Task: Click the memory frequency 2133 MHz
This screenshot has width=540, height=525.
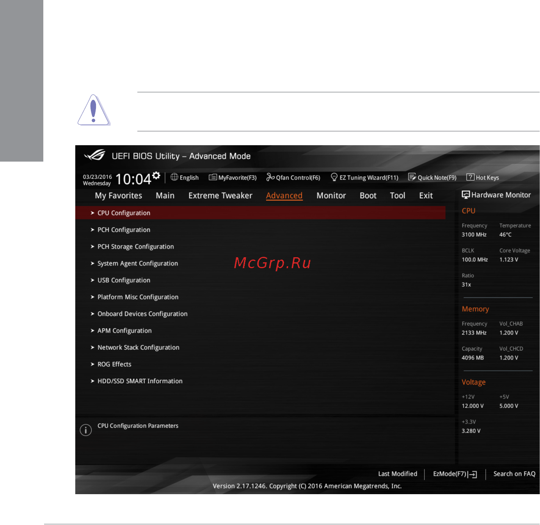Action: tap(474, 333)
